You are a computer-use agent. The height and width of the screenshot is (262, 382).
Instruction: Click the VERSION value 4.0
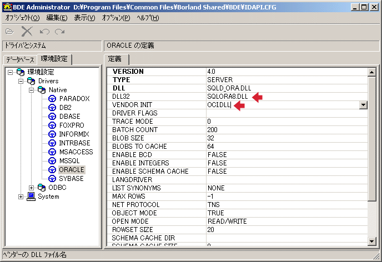pos(211,72)
